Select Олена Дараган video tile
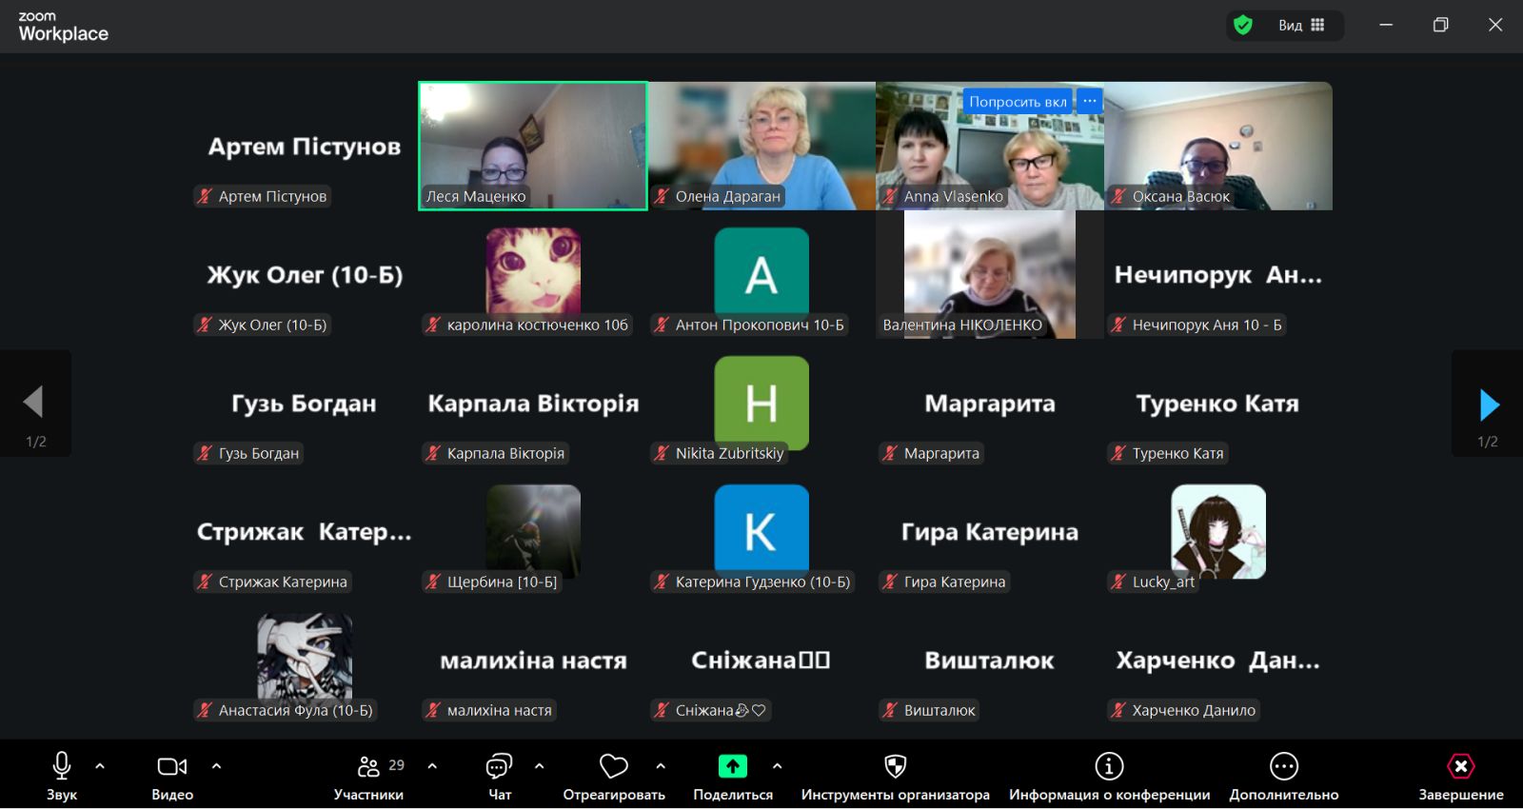The image size is (1523, 809). click(x=761, y=146)
